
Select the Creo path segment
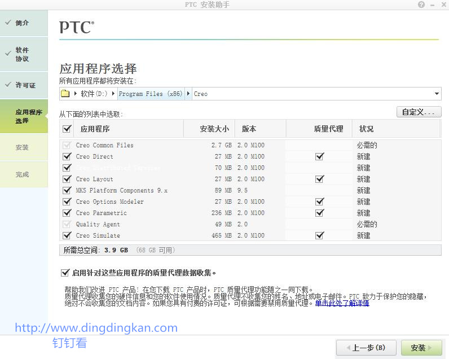point(201,94)
